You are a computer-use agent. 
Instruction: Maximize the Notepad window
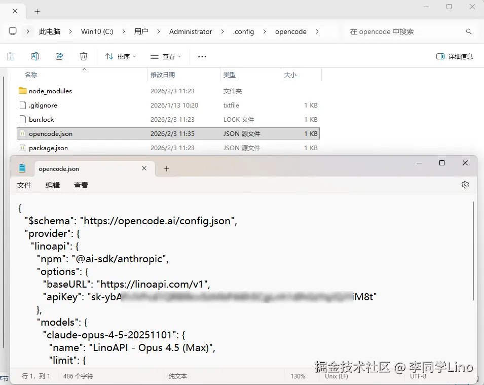point(442,163)
